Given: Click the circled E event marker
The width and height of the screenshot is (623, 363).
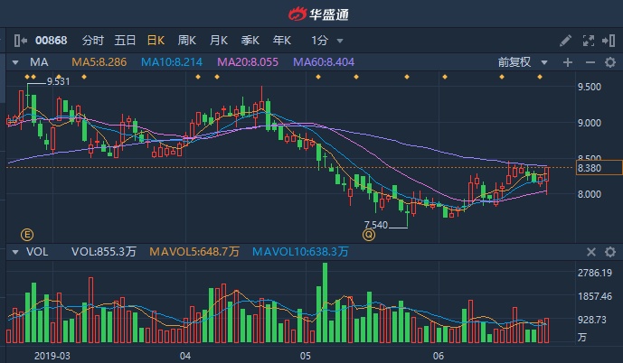Looking at the screenshot, I should pyautogui.click(x=27, y=235).
